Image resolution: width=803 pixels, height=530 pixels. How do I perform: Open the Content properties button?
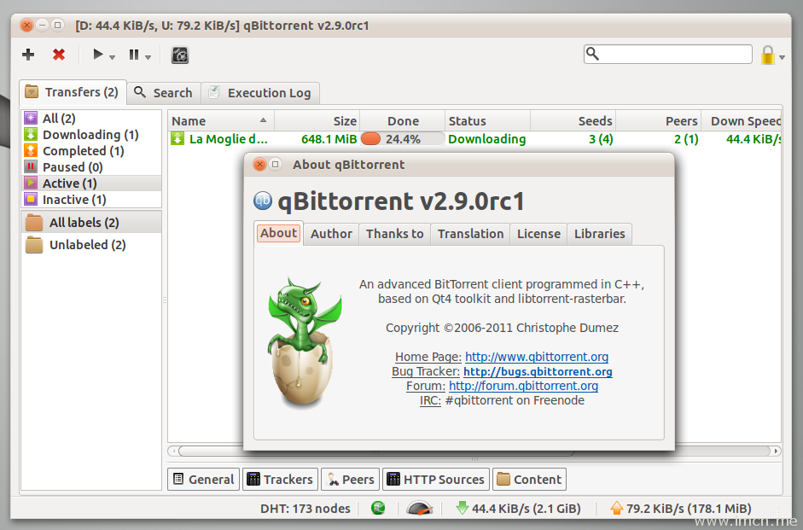click(x=530, y=480)
